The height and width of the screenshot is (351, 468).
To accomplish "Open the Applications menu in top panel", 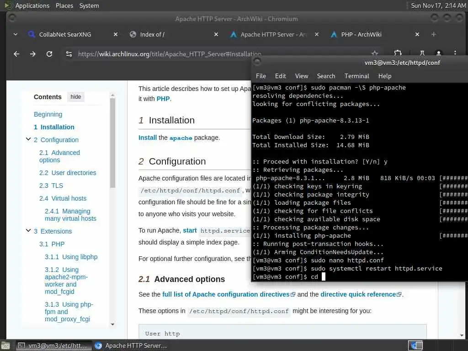I will pos(32,5).
